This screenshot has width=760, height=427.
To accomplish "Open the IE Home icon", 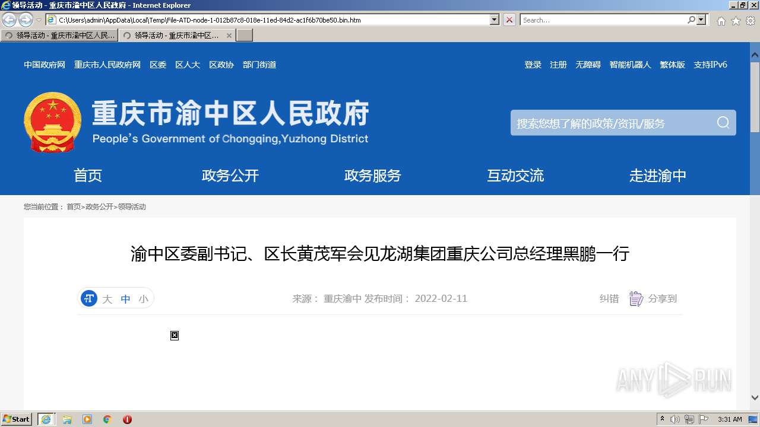I will (x=721, y=21).
